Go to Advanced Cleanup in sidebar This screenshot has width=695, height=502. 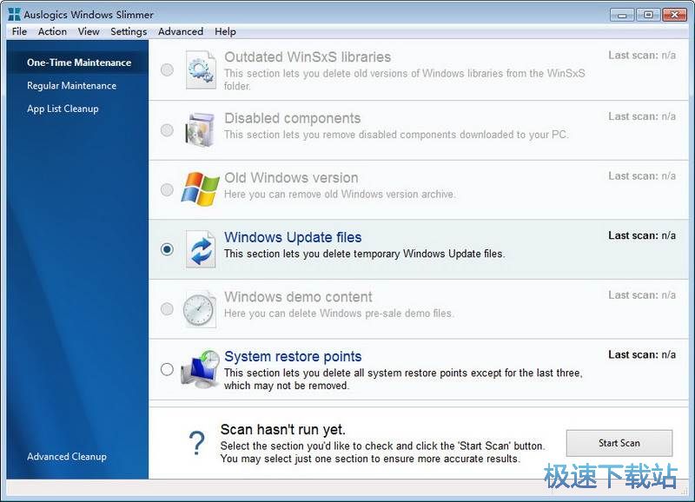coord(67,456)
